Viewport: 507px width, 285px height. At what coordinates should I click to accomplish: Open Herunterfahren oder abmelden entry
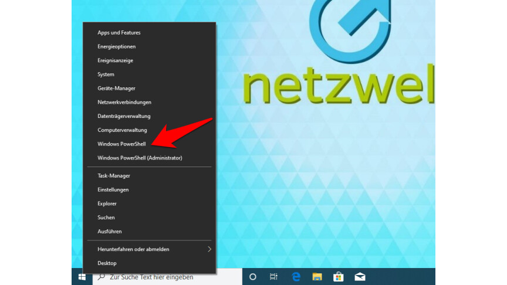150,249
